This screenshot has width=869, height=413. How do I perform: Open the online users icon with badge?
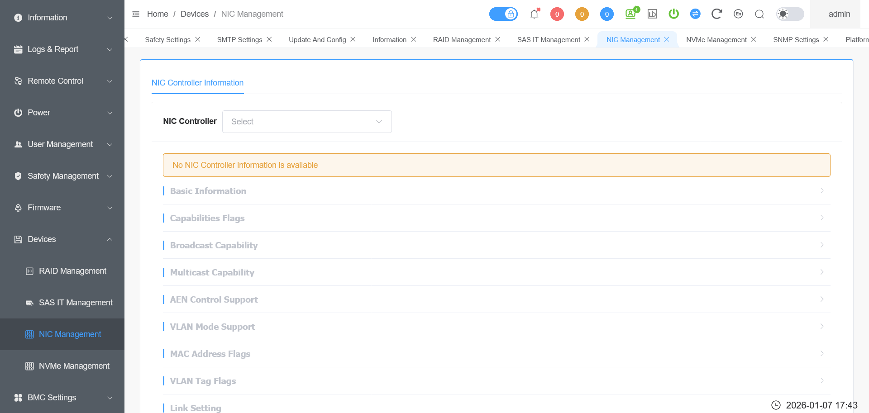630,14
